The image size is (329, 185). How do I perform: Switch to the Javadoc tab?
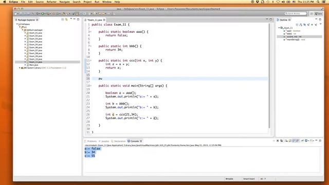(104, 141)
